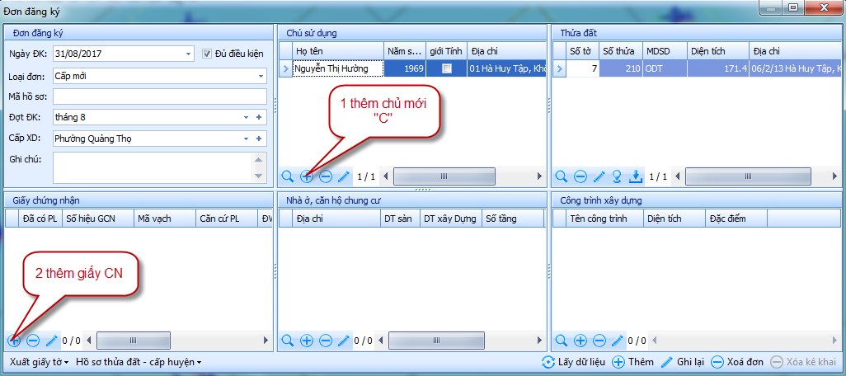The width and height of the screenshot is (846, 376).
Task: Open Xuất giấy tờ menu
Action: (38, 362)
